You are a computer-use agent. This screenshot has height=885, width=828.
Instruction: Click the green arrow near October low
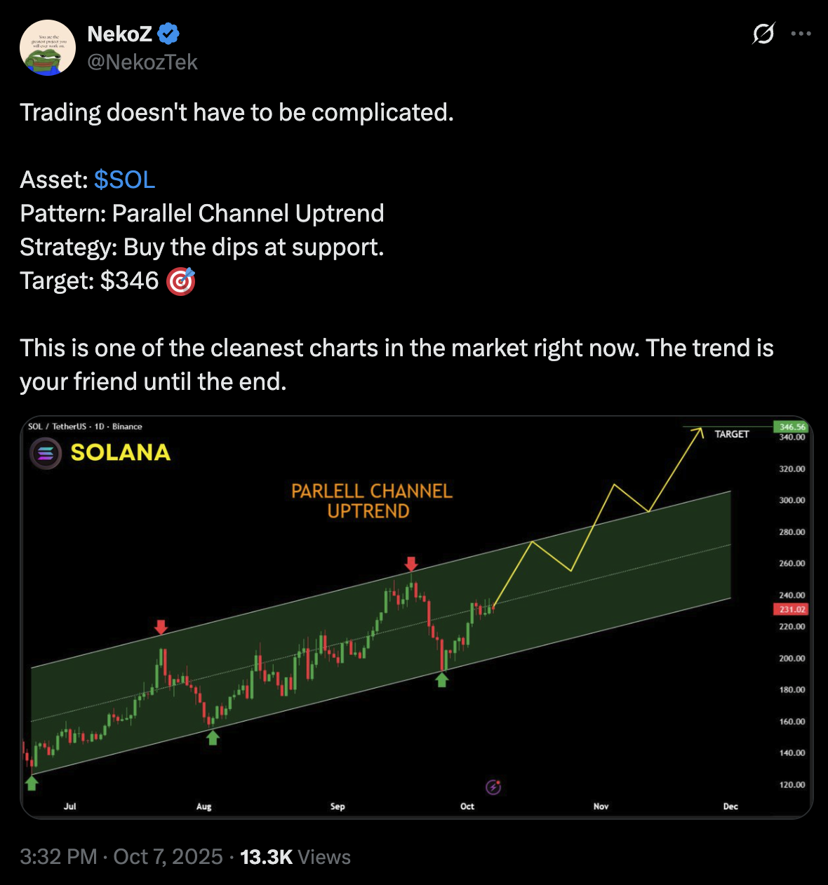coord(441,679)
